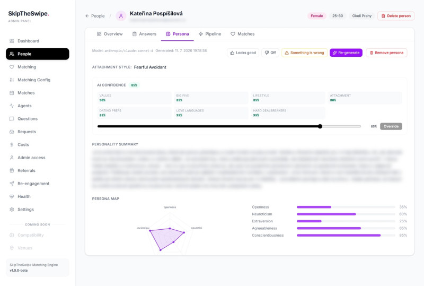The width and height of the screenshot is (424, 286).
Task: Click the Attachment confidence cell 80%
Action: 365,98
